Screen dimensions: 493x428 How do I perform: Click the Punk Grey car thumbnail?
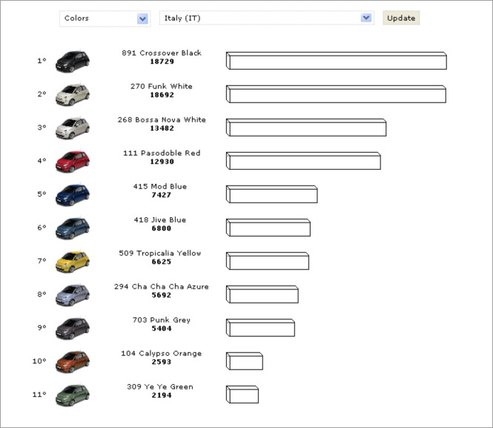pyautogui.click(x=72, y=327)
